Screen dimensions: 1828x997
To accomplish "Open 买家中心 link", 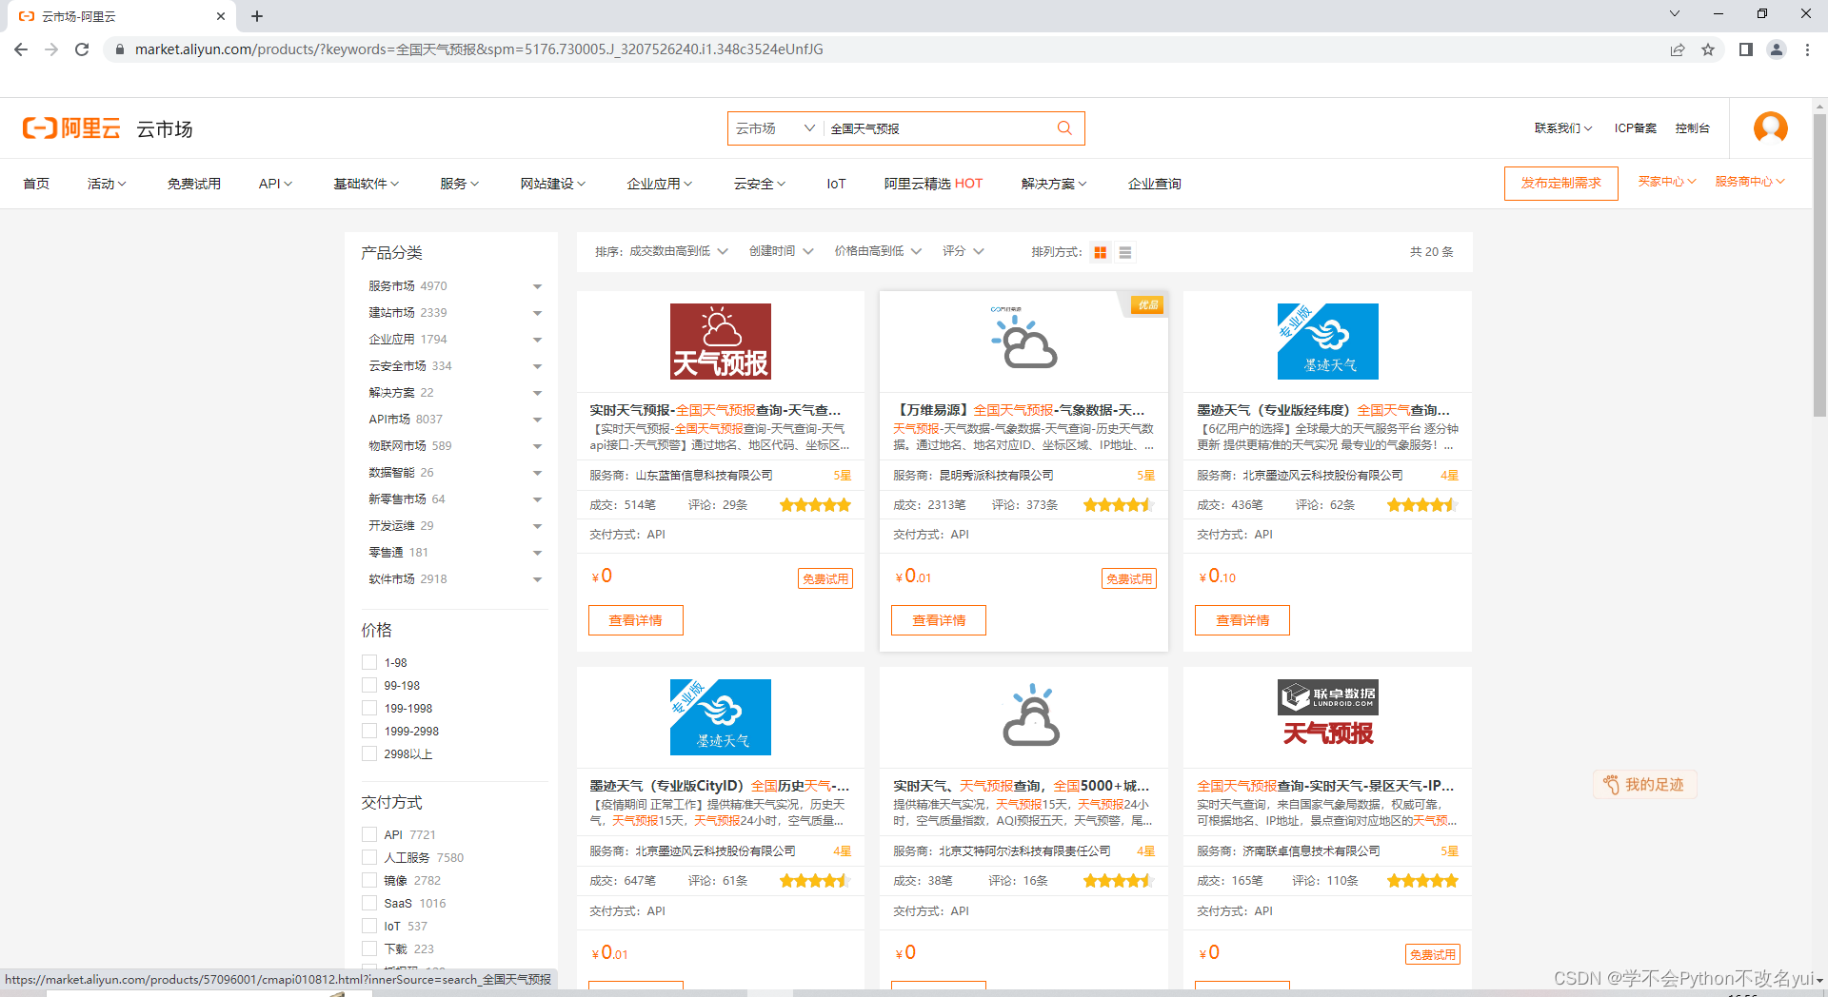I will click(x=1667, y=182).
